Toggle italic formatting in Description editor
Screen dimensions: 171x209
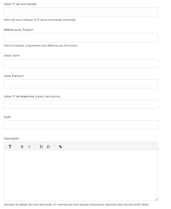29,147
